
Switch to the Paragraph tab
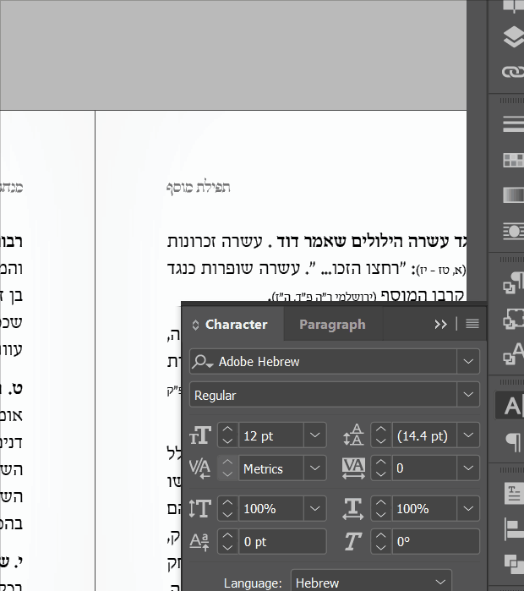(x=332, y=325)
